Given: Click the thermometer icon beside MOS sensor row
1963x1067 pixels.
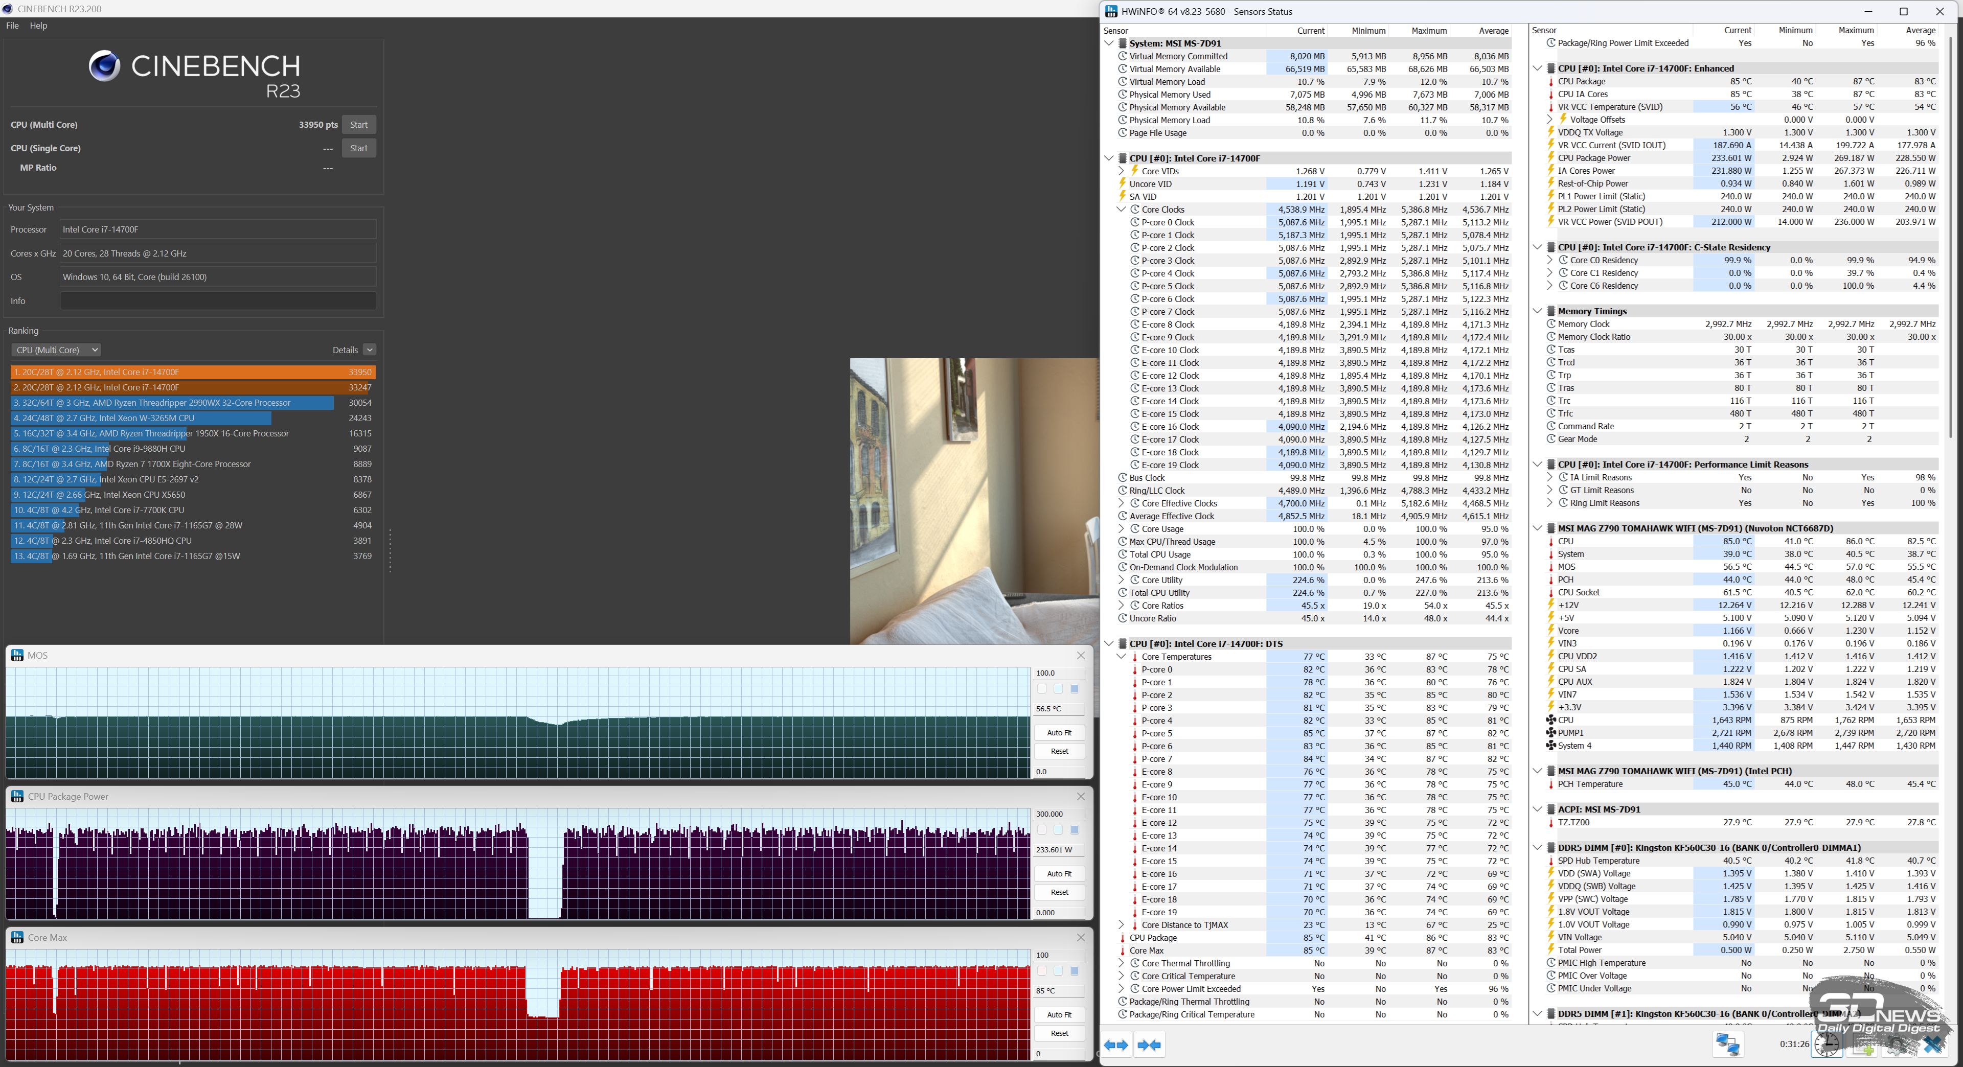Looking at the screenshot, I should coord(1550,567).
